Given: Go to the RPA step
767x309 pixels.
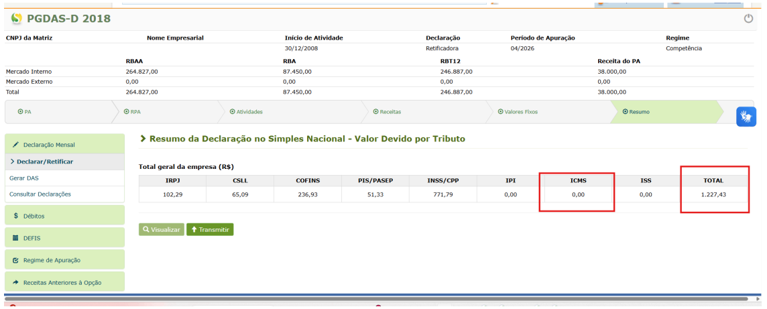Looking at the screenshot, I should (x=133, y=112).
